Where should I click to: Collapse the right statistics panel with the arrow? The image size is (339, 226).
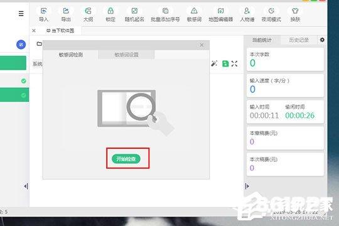click(247, 186)
